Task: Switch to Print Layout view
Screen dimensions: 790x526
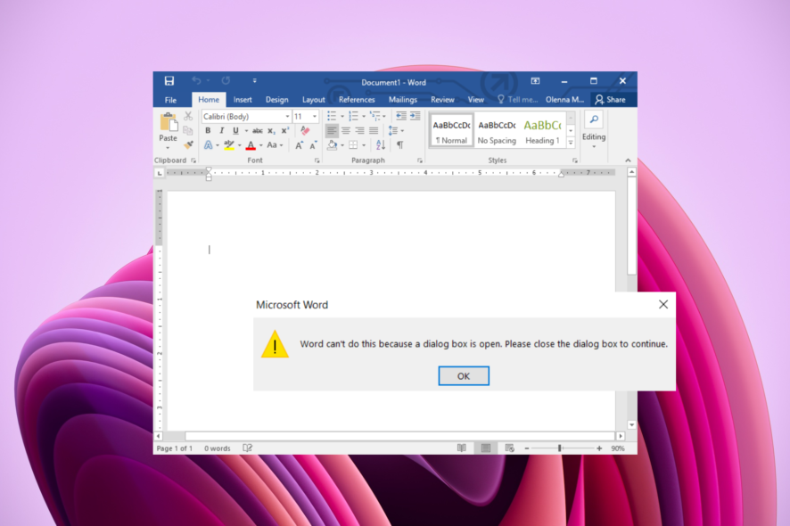Action: (x=486, y=448)
